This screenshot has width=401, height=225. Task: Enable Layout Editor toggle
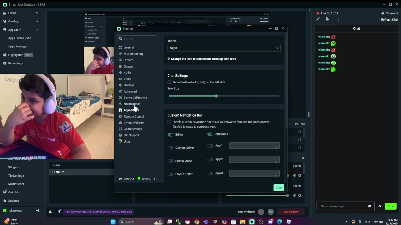[170, 174]
